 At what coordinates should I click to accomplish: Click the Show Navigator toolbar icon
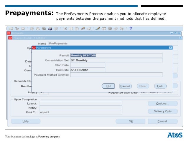(x=23, y=29)
